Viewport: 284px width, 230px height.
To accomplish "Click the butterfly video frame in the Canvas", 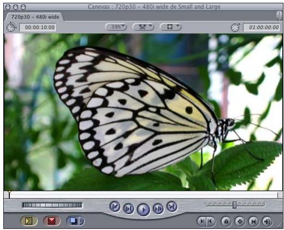I will [143, 112].
